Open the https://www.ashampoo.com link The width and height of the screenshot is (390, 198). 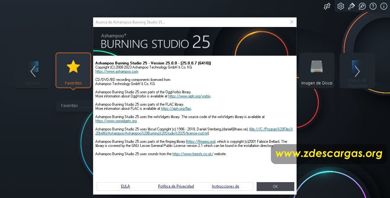point(117,72)
